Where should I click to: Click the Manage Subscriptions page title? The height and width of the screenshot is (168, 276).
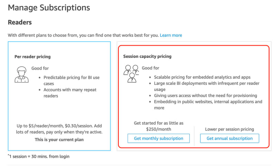(49, 7)
